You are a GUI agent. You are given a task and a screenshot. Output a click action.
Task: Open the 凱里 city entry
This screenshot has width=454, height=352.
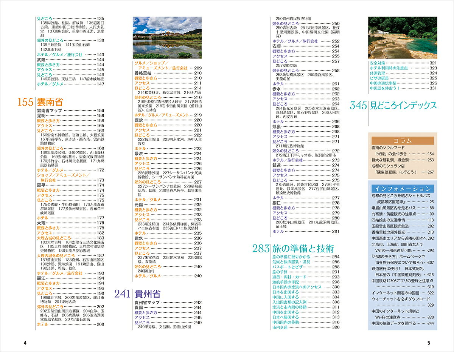coord(306,126)
